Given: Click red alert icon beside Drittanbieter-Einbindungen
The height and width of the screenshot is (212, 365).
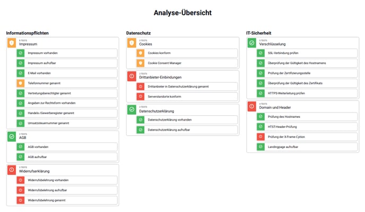Looking at the screenshot, I should 132,76.
